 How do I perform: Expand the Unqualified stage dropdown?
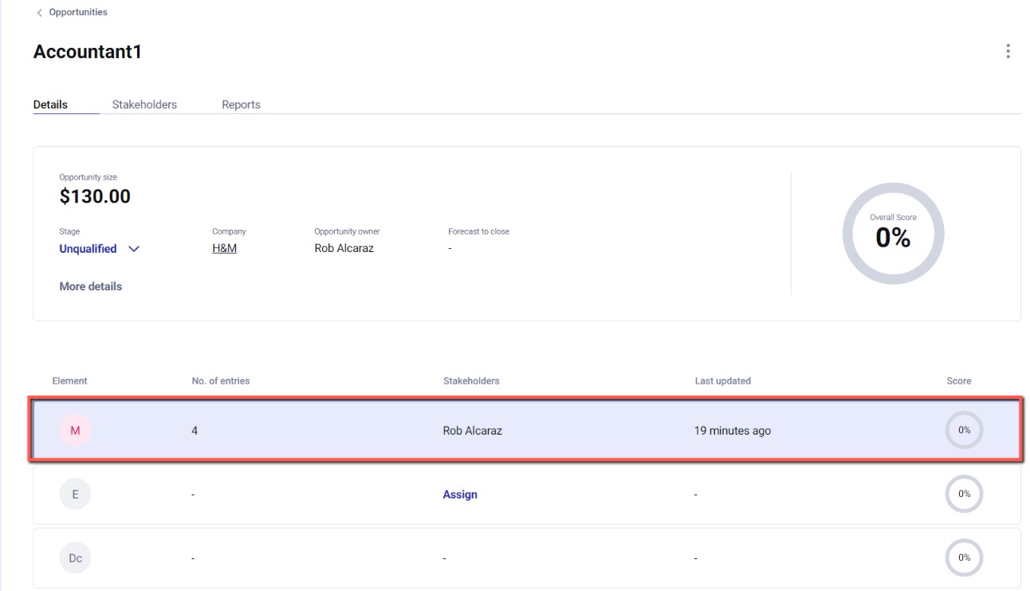click(133, 249)
